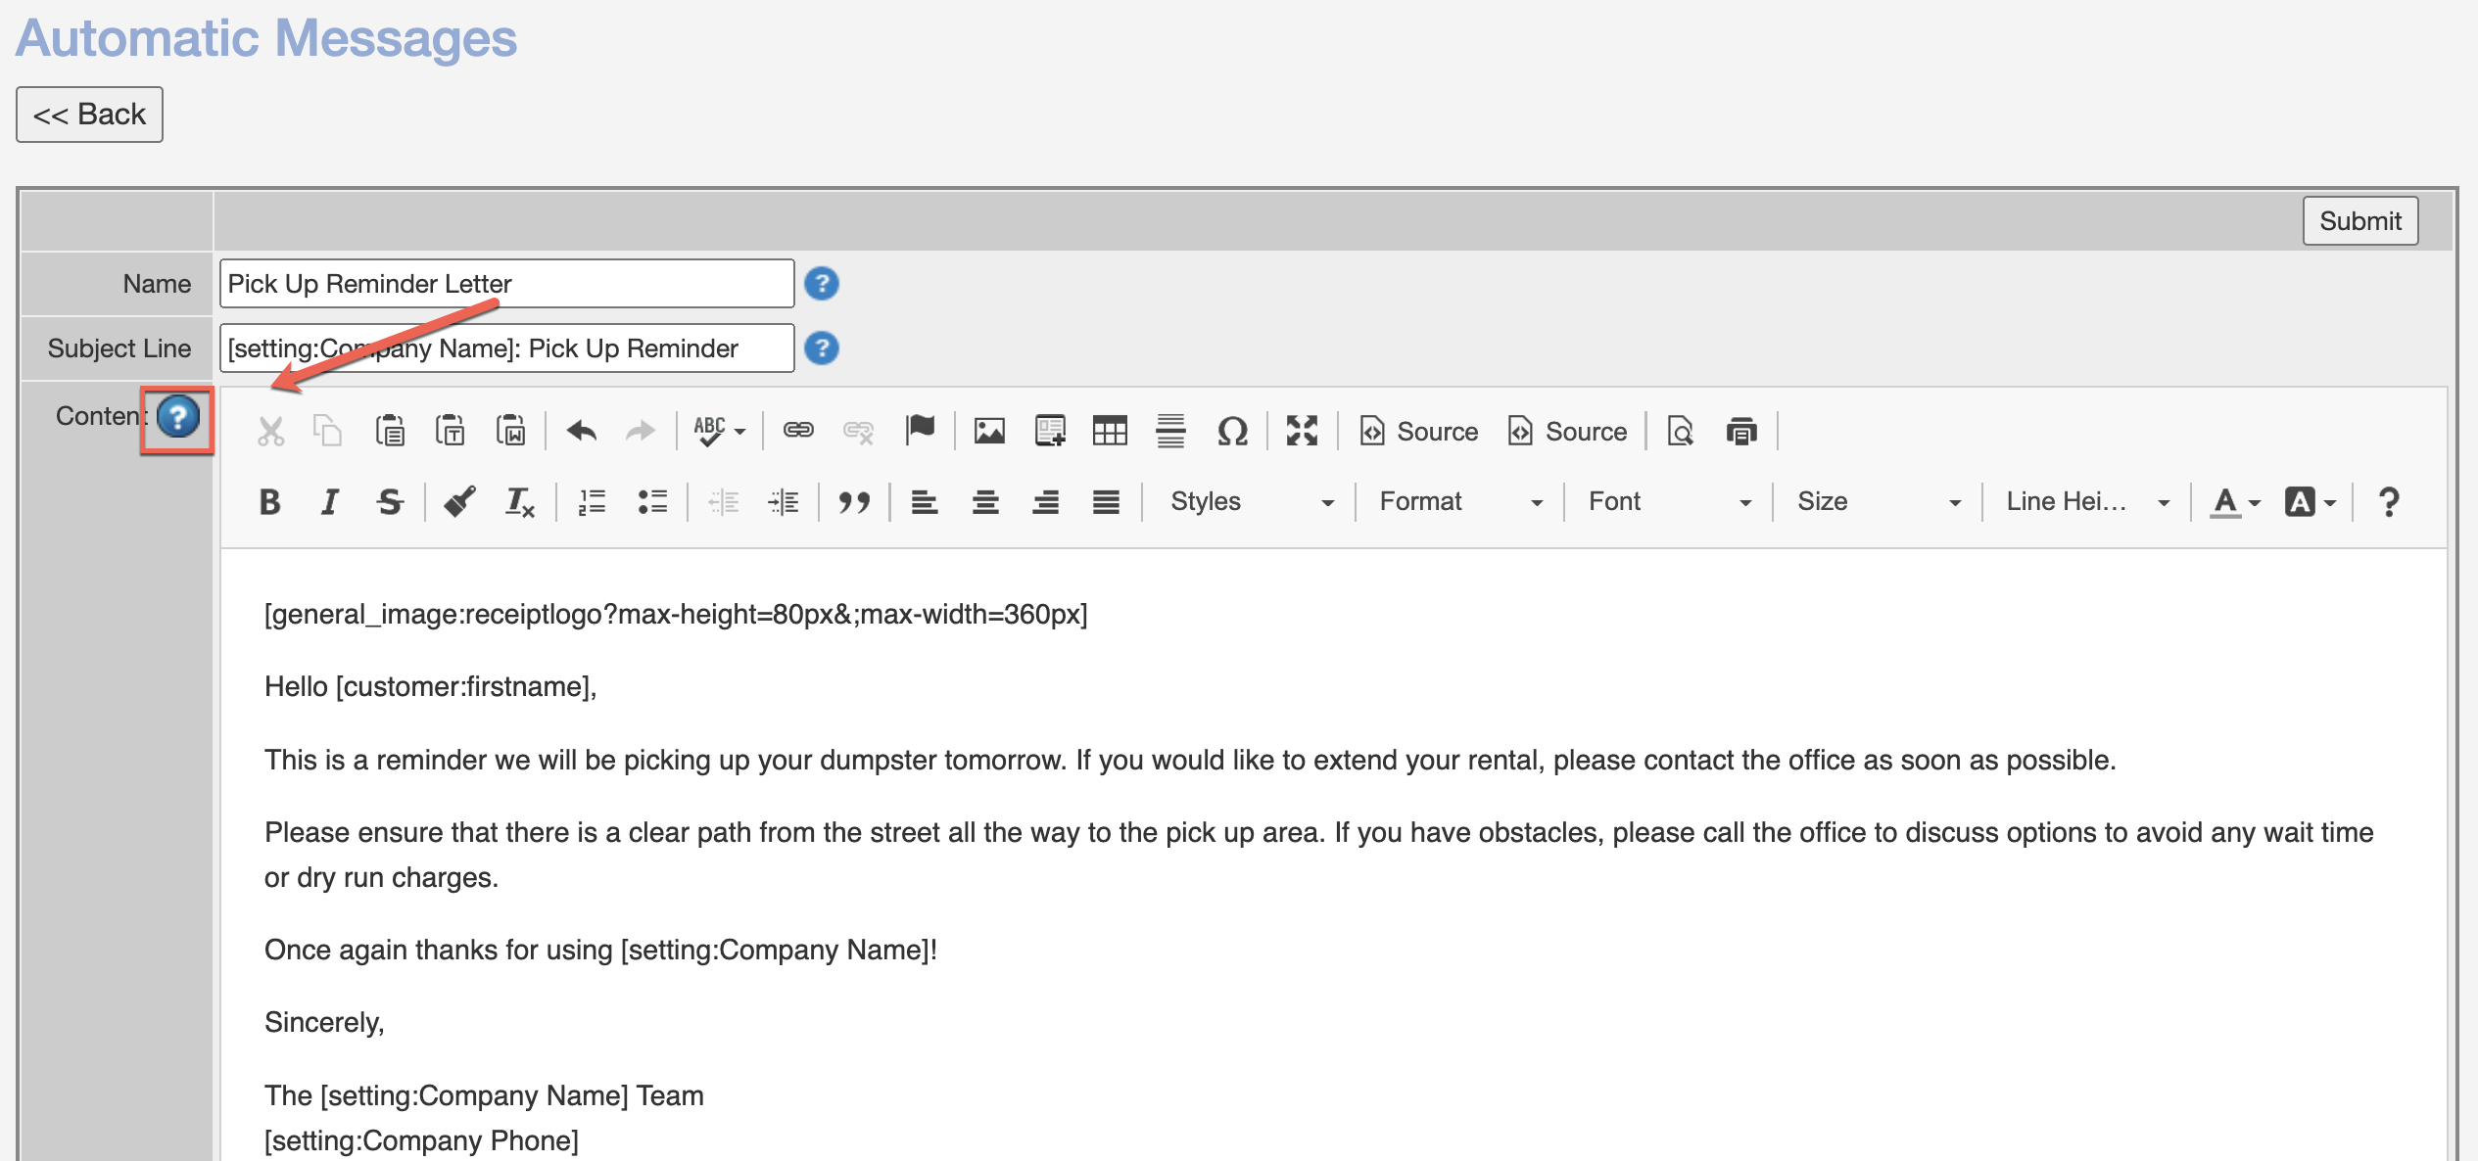Toggle Bold formatting
Image resolution: width=2478 pixels, height=1161 pixels.
coord(269,502)
